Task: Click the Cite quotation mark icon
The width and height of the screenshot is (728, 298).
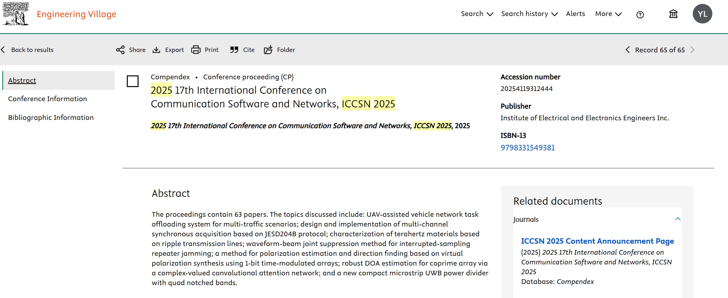Action: click(x=234, y=50)
